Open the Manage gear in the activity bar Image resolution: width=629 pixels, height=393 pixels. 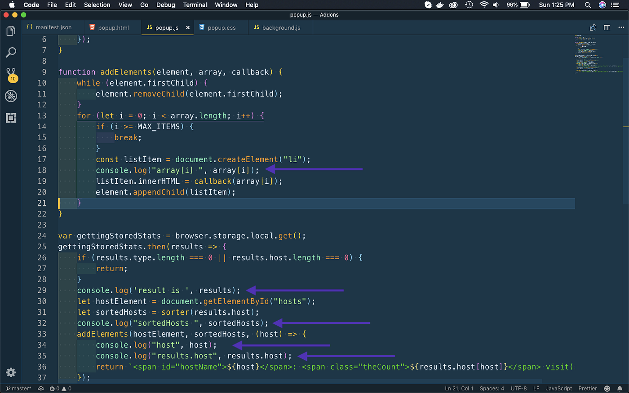pyautogui.click(x=11, y=372)
